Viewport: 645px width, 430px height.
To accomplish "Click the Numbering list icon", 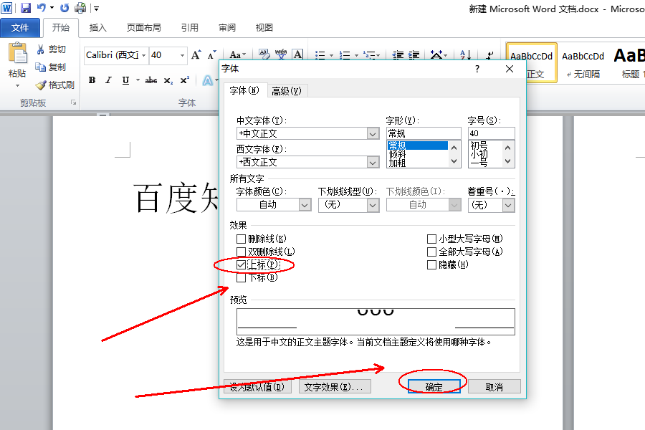I will point(345,55).
